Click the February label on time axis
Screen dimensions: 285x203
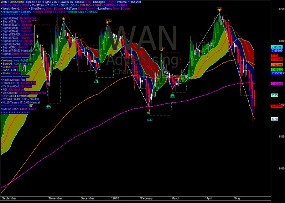click(x=147, y=198)
